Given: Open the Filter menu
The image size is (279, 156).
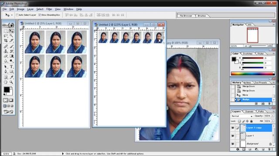Looking at the screenshot, I should (49, 9).
